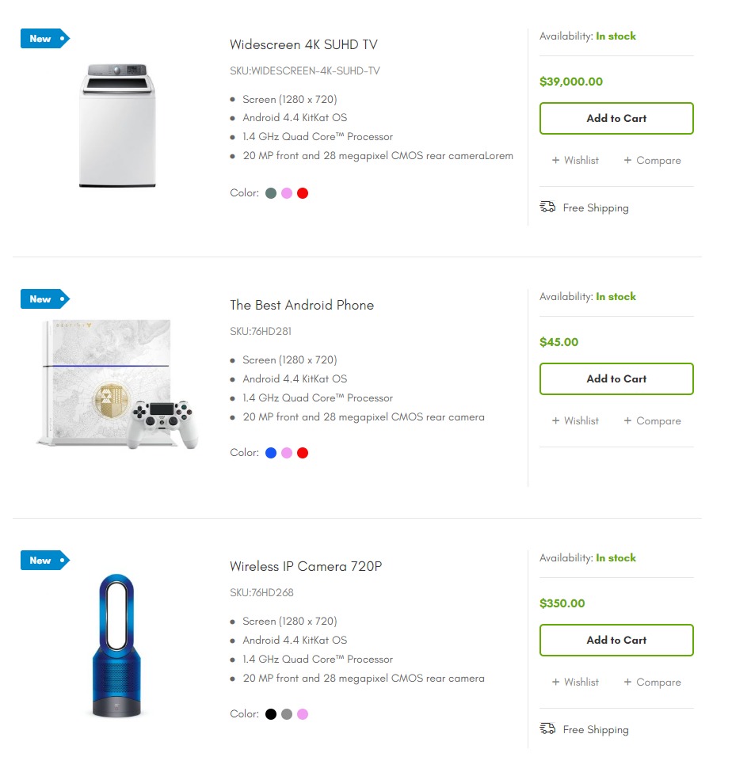Choose blue color for The Best Android Phone
The width and height of the screenshot is (732, 772).
point(271,453)
